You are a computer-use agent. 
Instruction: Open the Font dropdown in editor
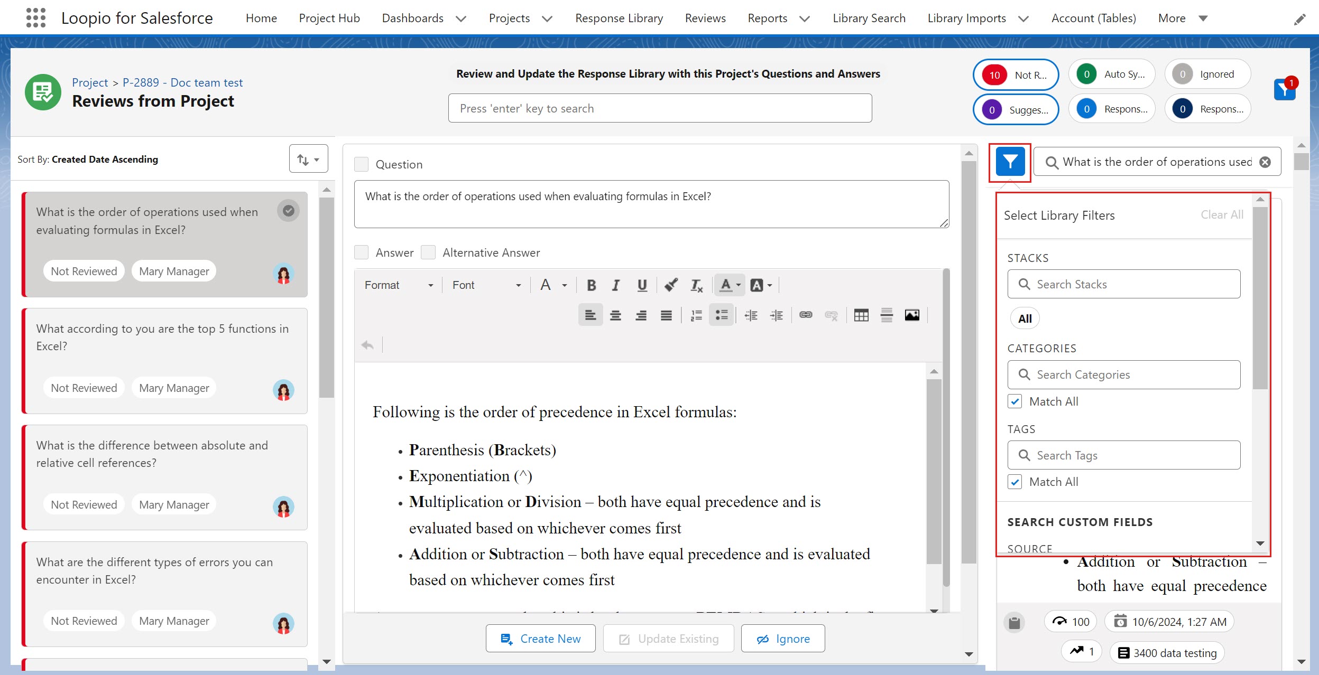pyautogui.click(x=486, y=285)
